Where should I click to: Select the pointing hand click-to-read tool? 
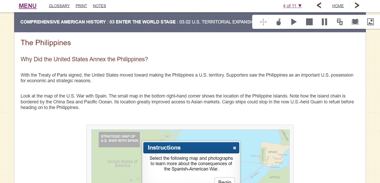pyautogui.click(x=279, y=22)
